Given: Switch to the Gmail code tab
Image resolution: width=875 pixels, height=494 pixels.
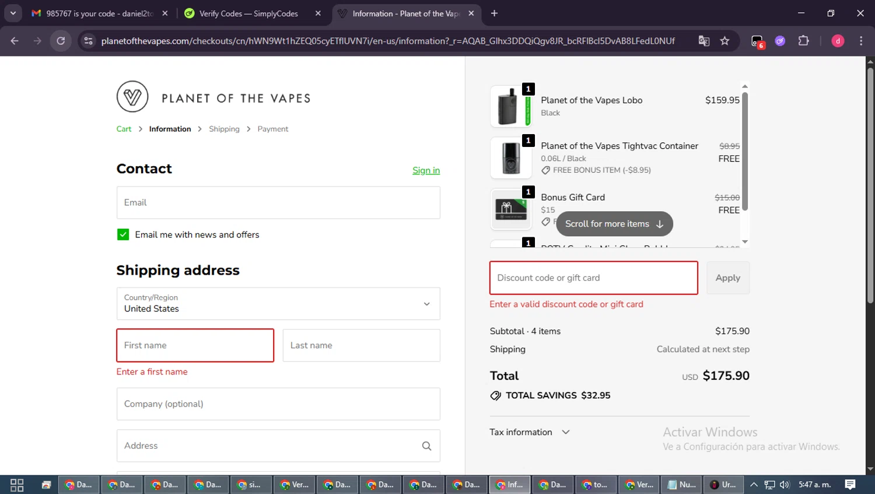Looking at the screenshot, I should tap(99, 13).
